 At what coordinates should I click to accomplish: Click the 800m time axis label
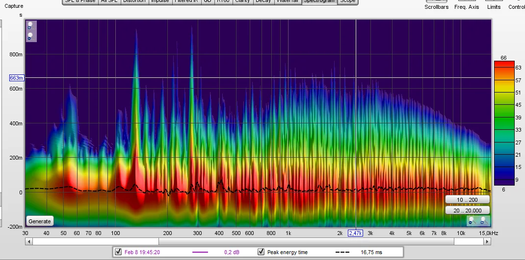pyautogui.click(x=16, y=54)
